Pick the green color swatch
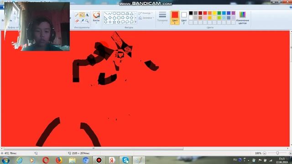 [219, 13]
